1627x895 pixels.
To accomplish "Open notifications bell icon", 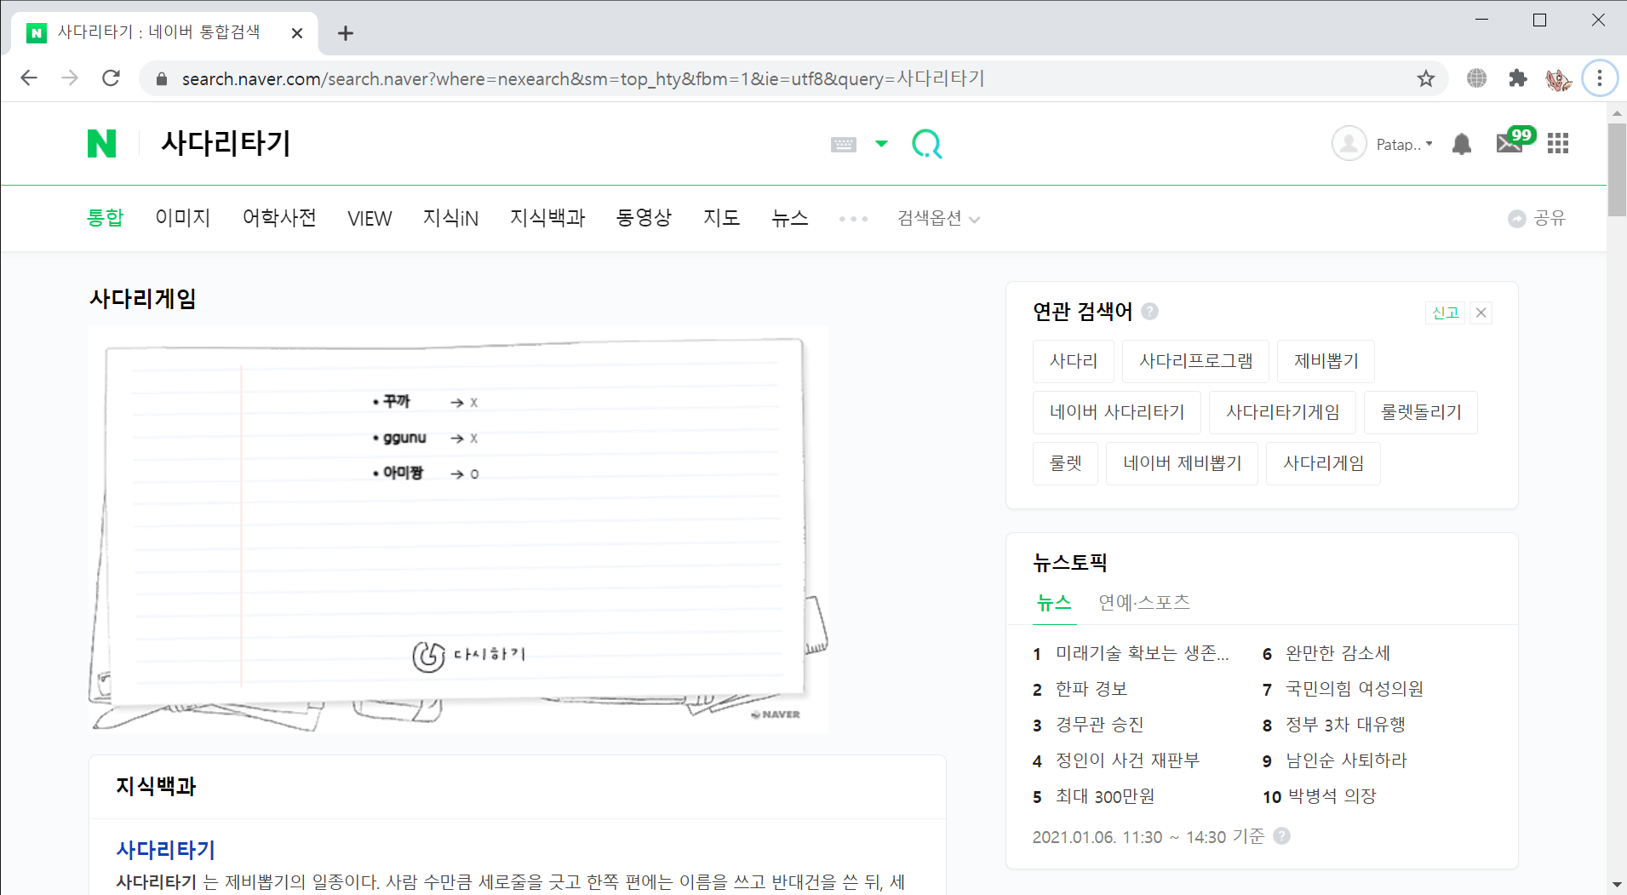I will 1462,144.
